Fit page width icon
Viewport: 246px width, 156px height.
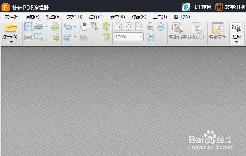click(139, 27)
